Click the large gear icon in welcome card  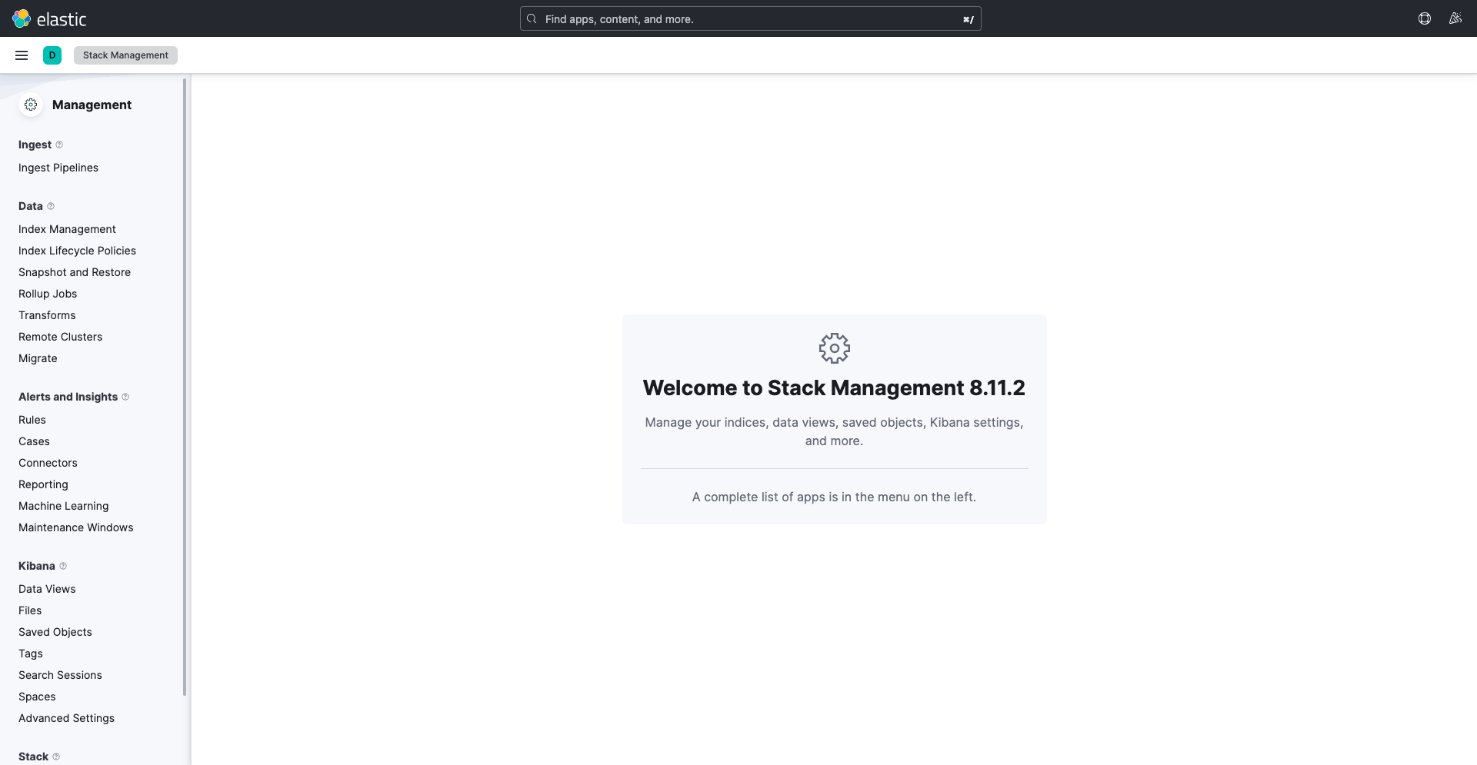coord(835,348)
